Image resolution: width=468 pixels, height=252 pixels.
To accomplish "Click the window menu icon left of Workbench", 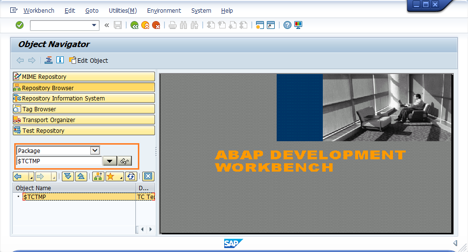I will tap(14, 10).
